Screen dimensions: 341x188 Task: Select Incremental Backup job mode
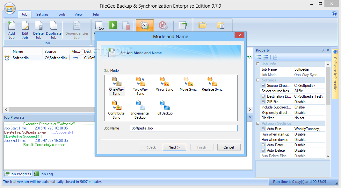pos(140,110)
